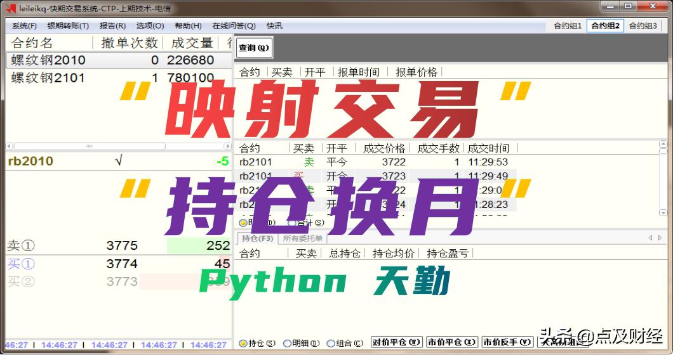Click right arrow of contract list scrollbar

228,146
